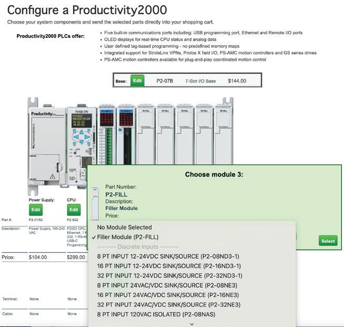The height and width of the screenshot is (327, 344).
Task: Edit the Power Supply selection
Action: point(36,210)
